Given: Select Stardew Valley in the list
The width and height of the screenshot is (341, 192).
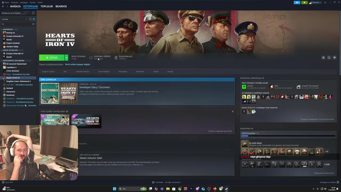Looking at the screenshot, I should [12, 47].
